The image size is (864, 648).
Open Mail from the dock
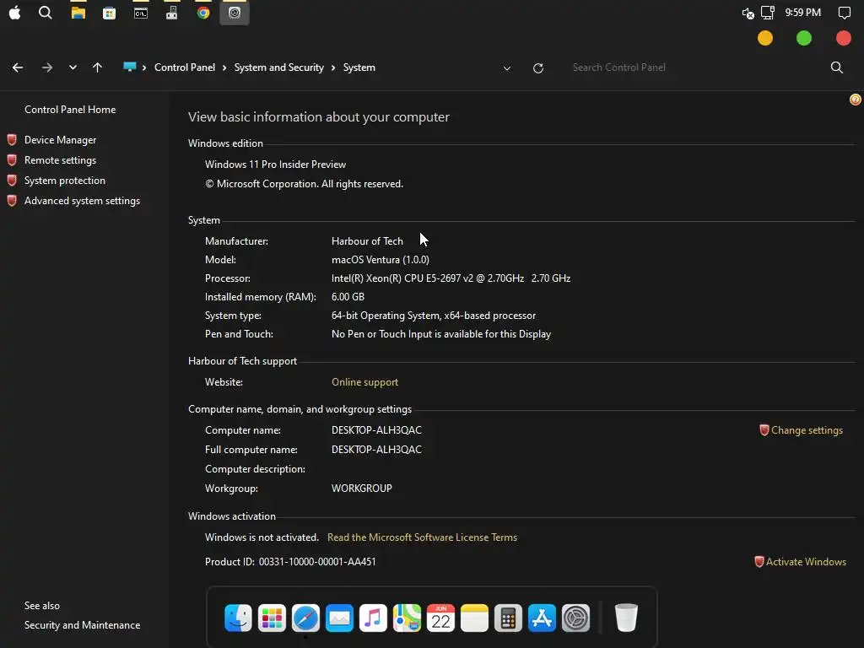click(339, 617)
